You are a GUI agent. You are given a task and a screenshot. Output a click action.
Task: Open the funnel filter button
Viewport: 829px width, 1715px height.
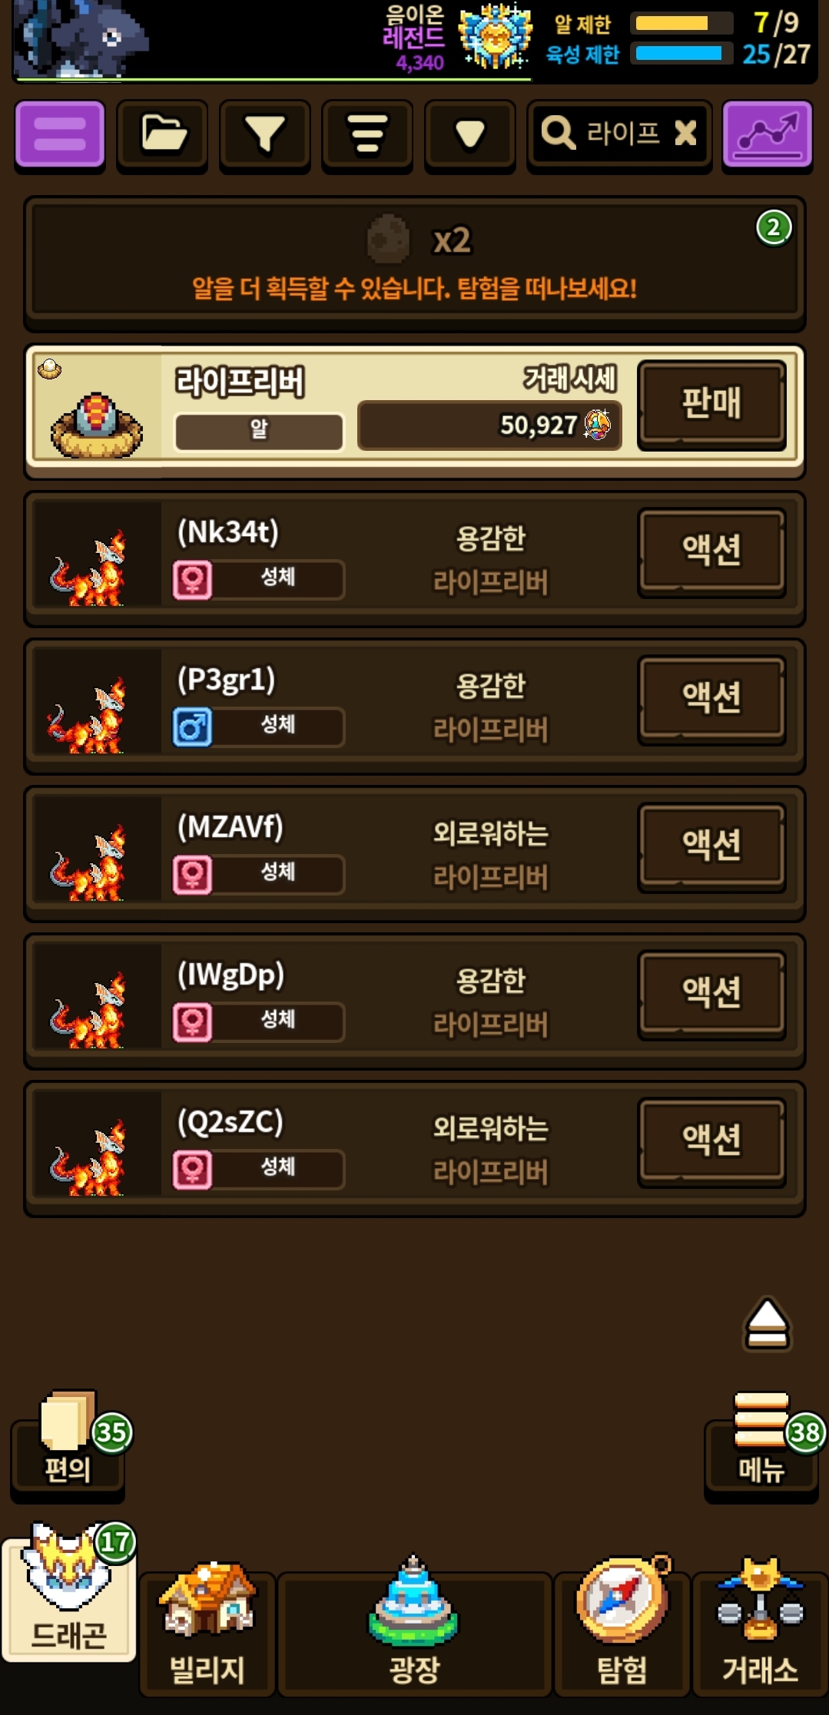[x=265, y=134]
